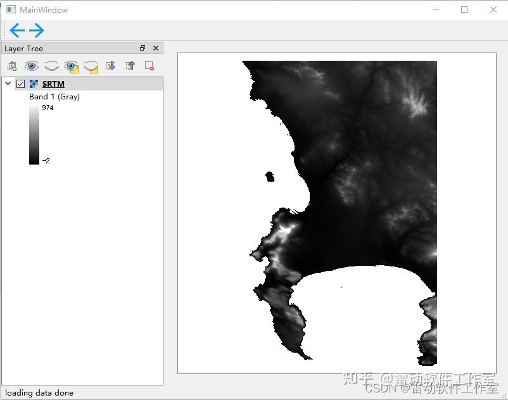Select the Band 1 (Gray) legend entry
The width and height of the screenshot is (508, 400).
[x=54, y=97]
